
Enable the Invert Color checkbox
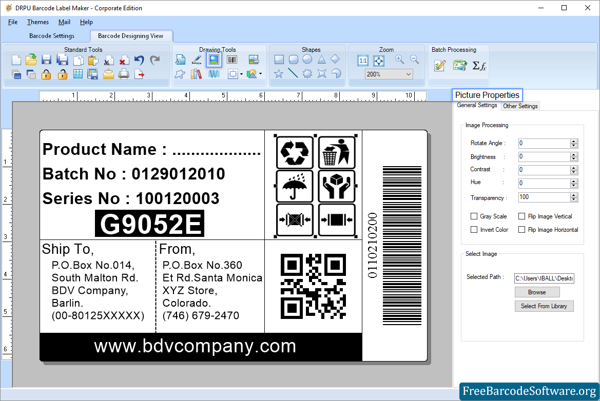pyautogui.click(x=474, y=230)
